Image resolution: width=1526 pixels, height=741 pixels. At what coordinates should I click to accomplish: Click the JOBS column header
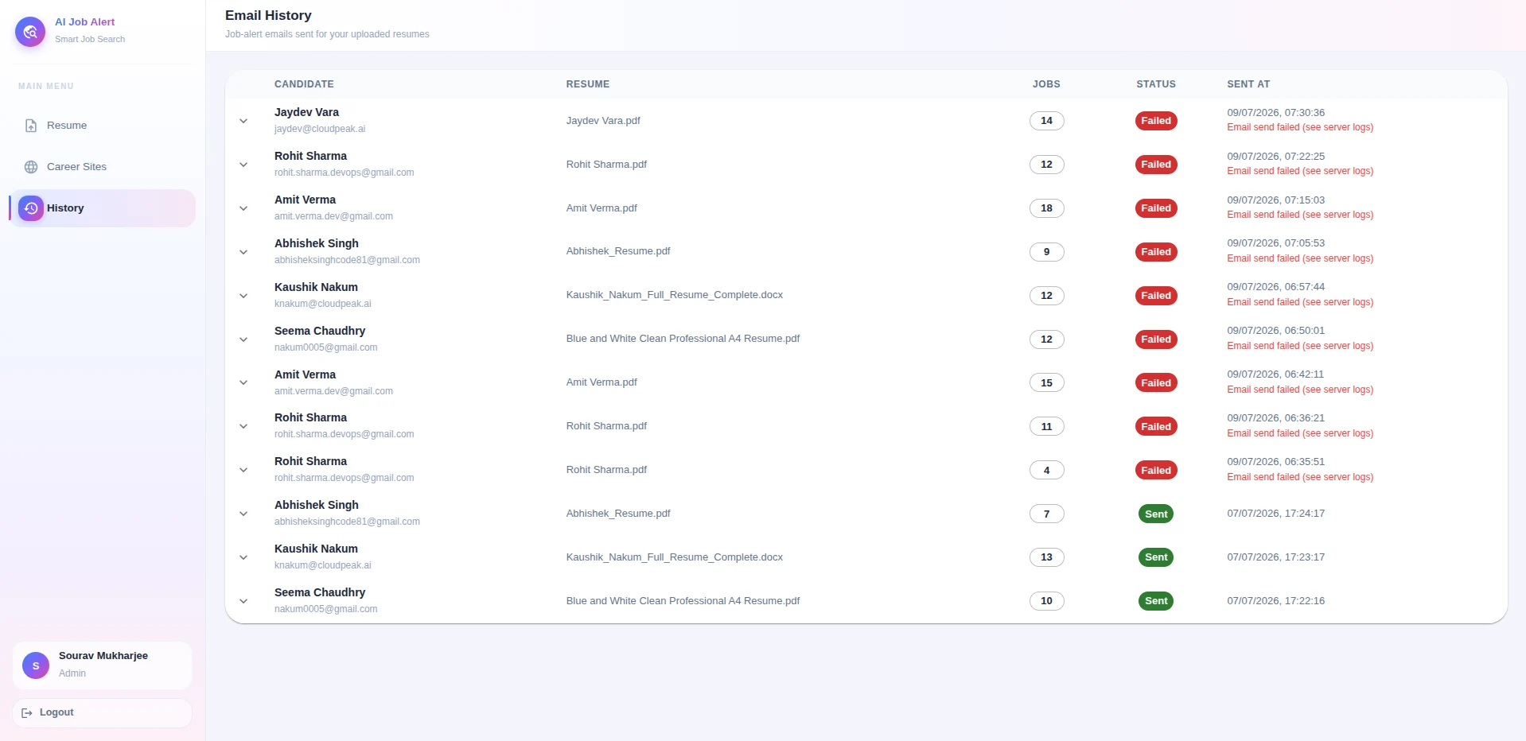[x=1046, y=84]
